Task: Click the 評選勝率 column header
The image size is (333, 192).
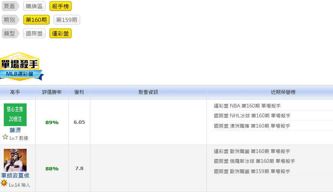Action: 52,92
